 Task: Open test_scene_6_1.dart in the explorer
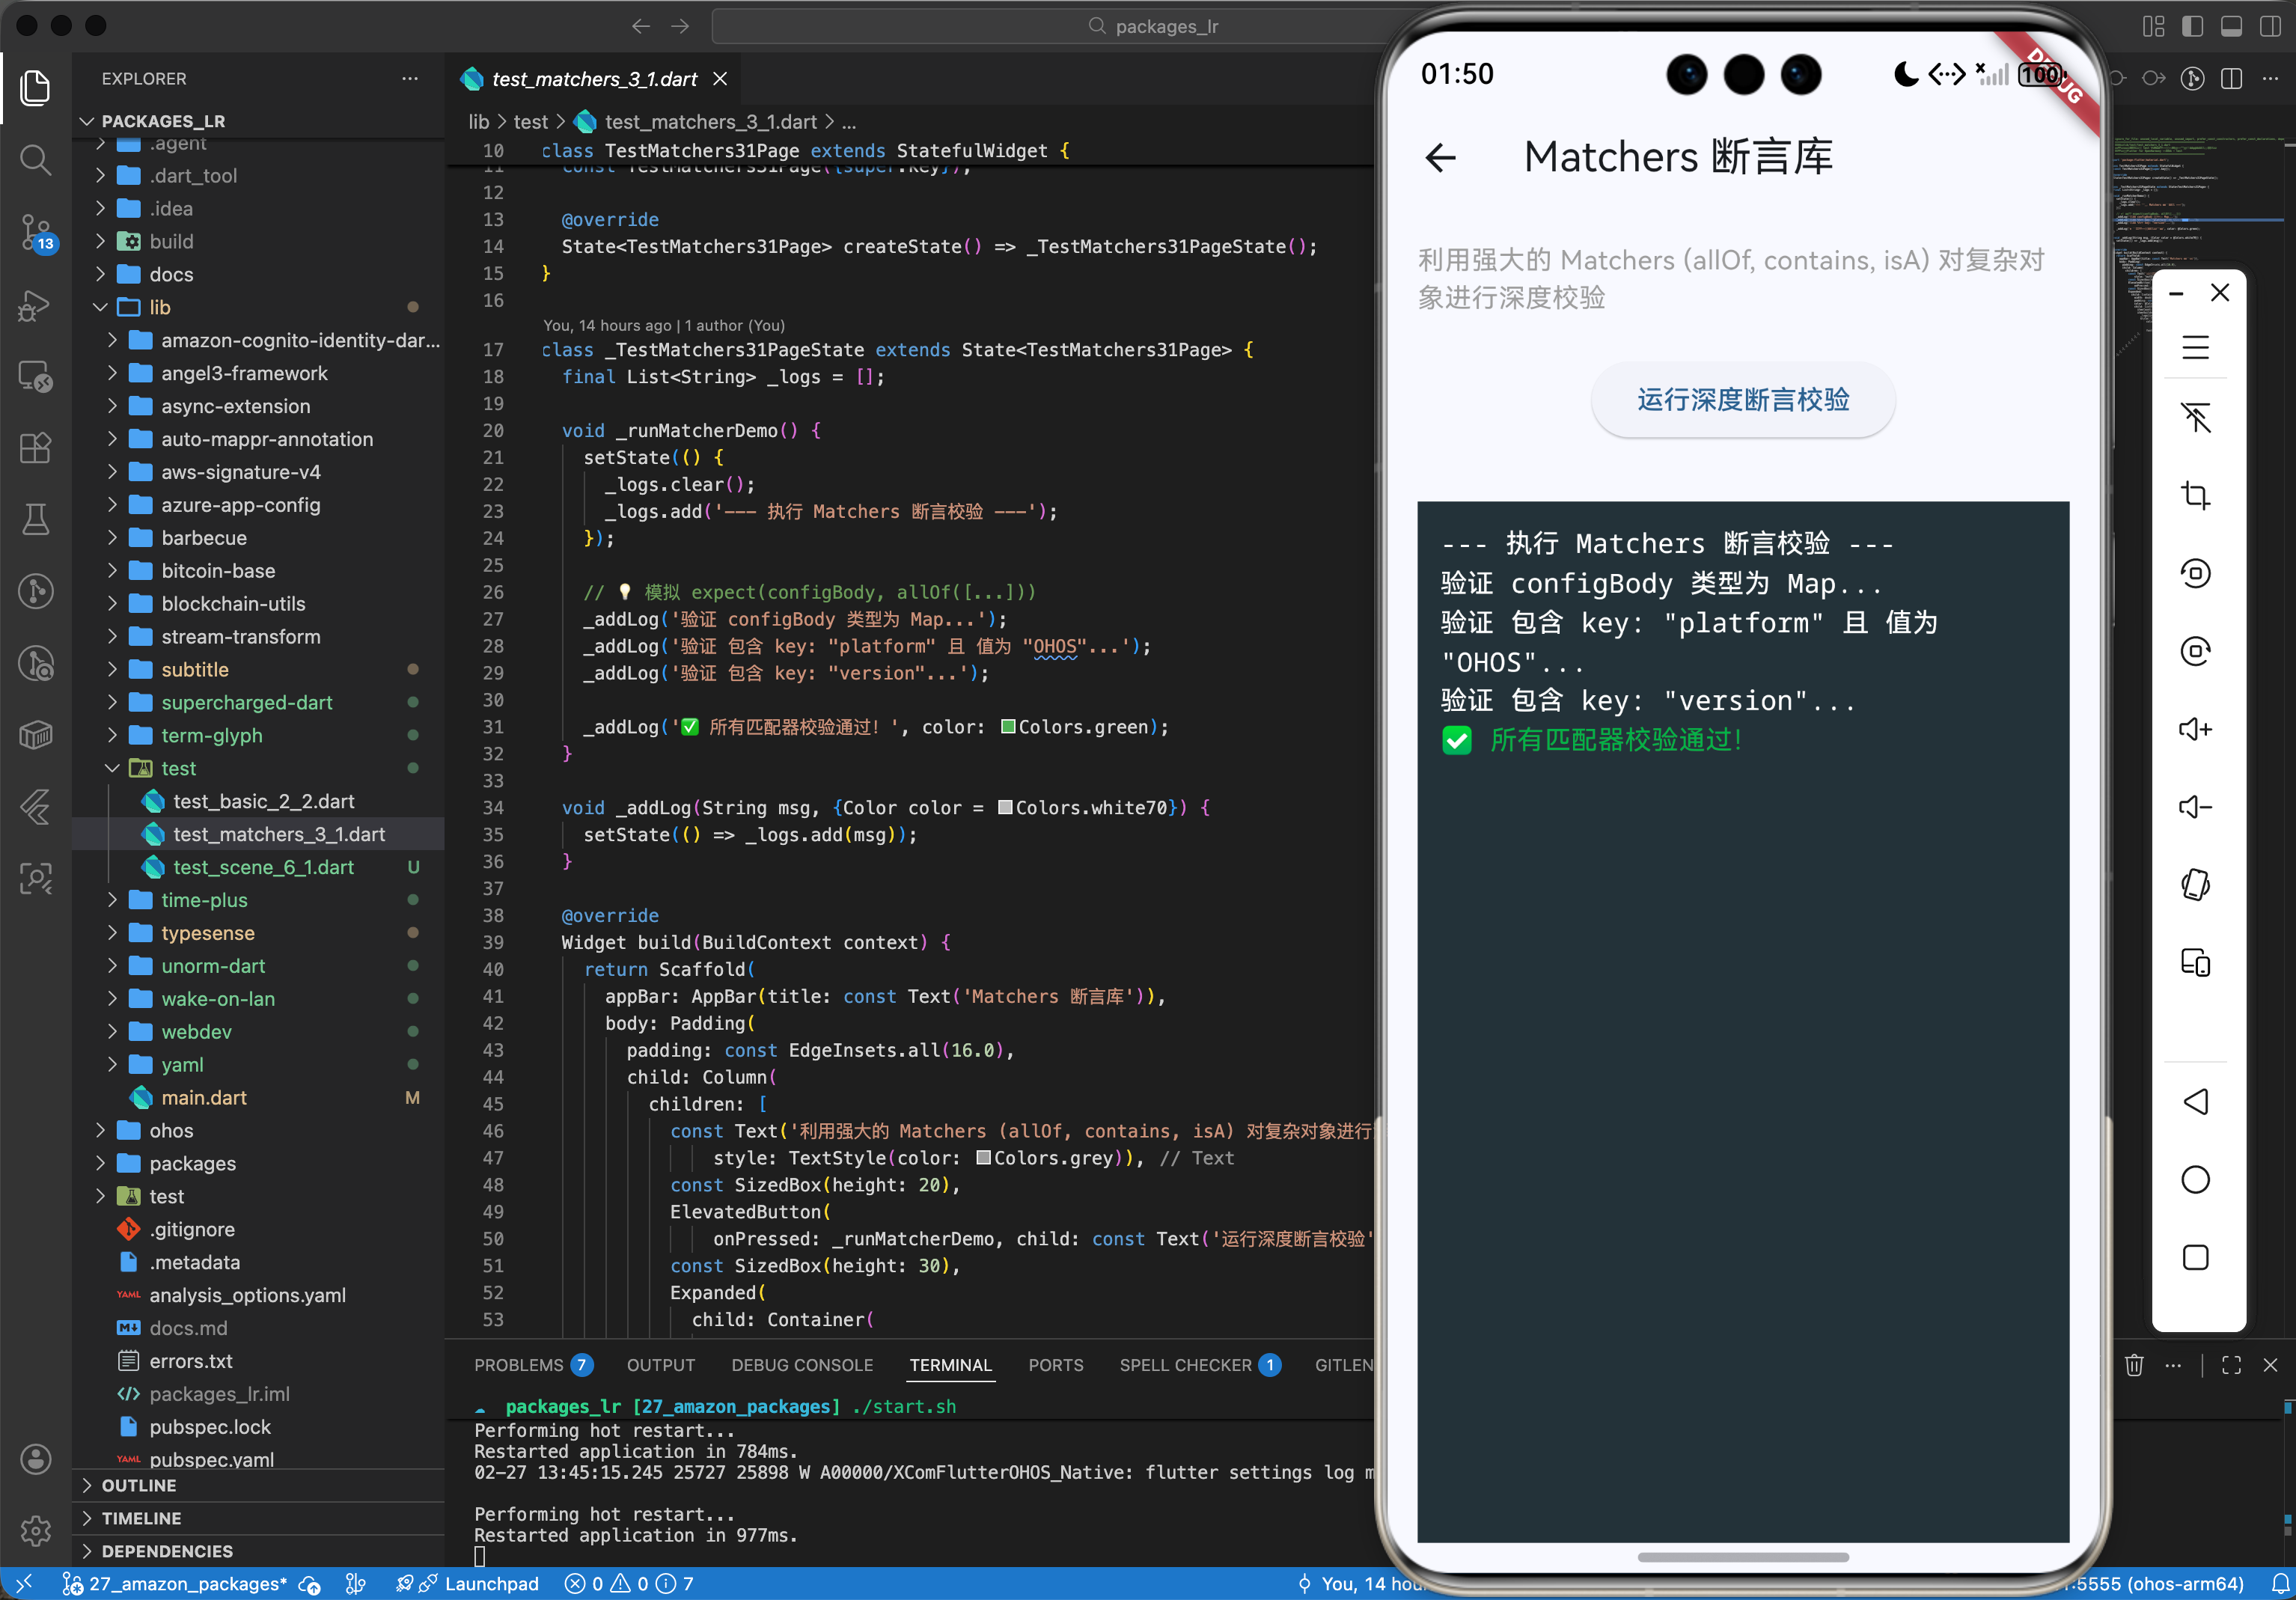coord(263,867)
